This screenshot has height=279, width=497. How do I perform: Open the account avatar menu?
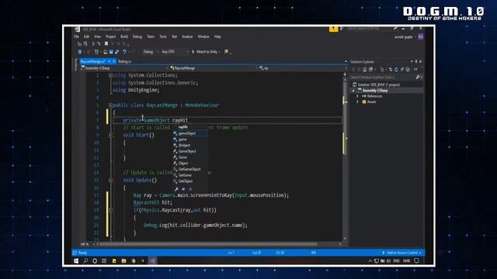(x=421, y=36)
